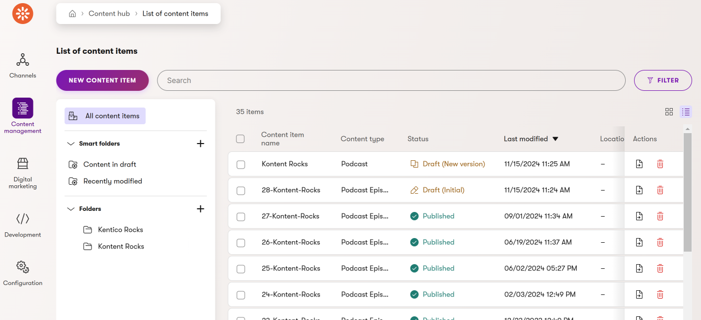Open the Kentico Rocks folder
Viewport: 701px width, 320px height.
[x=113, y=230]
